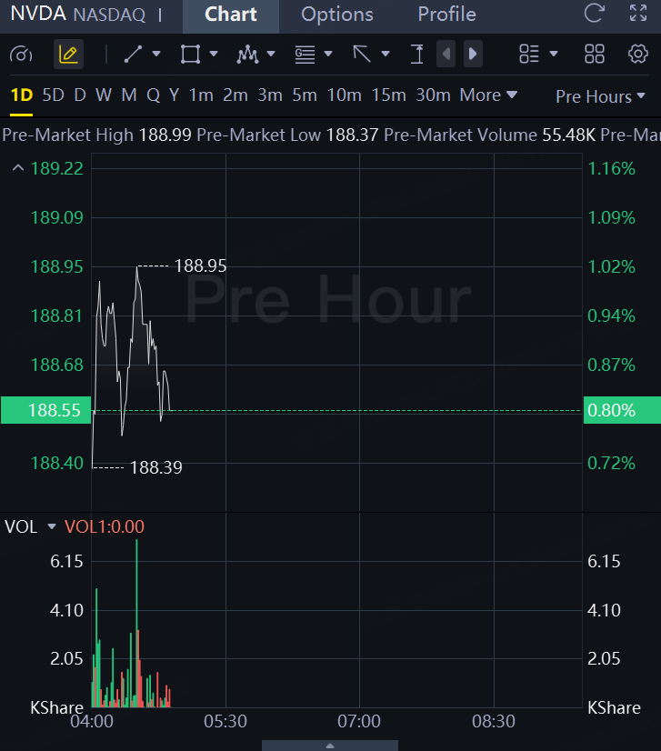Open the More intervals dropdown
The image size is (661, 751).
coord(488,95)
